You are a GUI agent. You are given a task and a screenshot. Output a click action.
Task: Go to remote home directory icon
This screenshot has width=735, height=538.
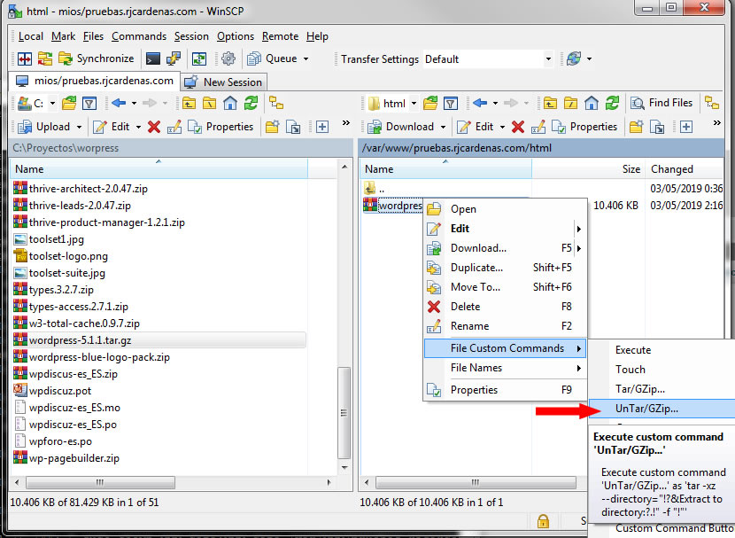click(x=592, y=103)
